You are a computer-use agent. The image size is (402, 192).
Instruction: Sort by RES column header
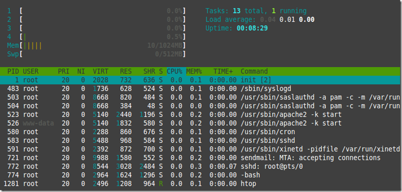tap(126, 71)
